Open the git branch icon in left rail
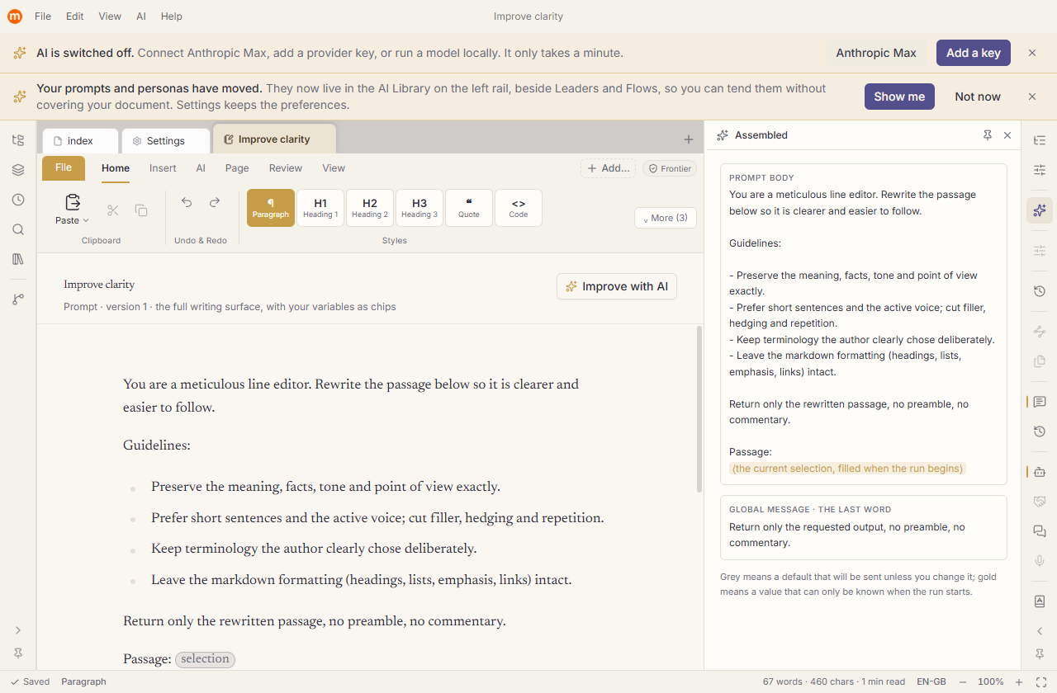 tap(18, 299)
